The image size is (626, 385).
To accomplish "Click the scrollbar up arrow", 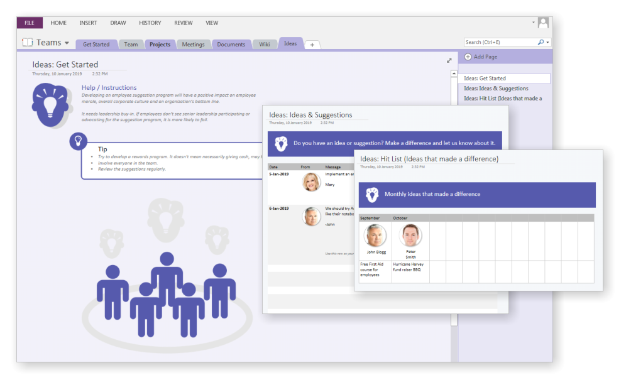I will pos(454,74).
